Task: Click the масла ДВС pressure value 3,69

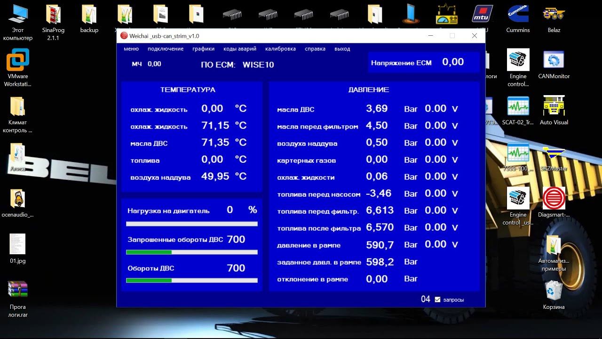Action: (x=377, y=109)
